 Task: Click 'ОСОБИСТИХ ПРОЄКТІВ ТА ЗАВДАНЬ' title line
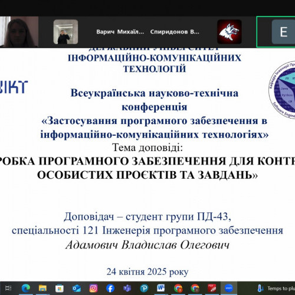tap(147, 175)
